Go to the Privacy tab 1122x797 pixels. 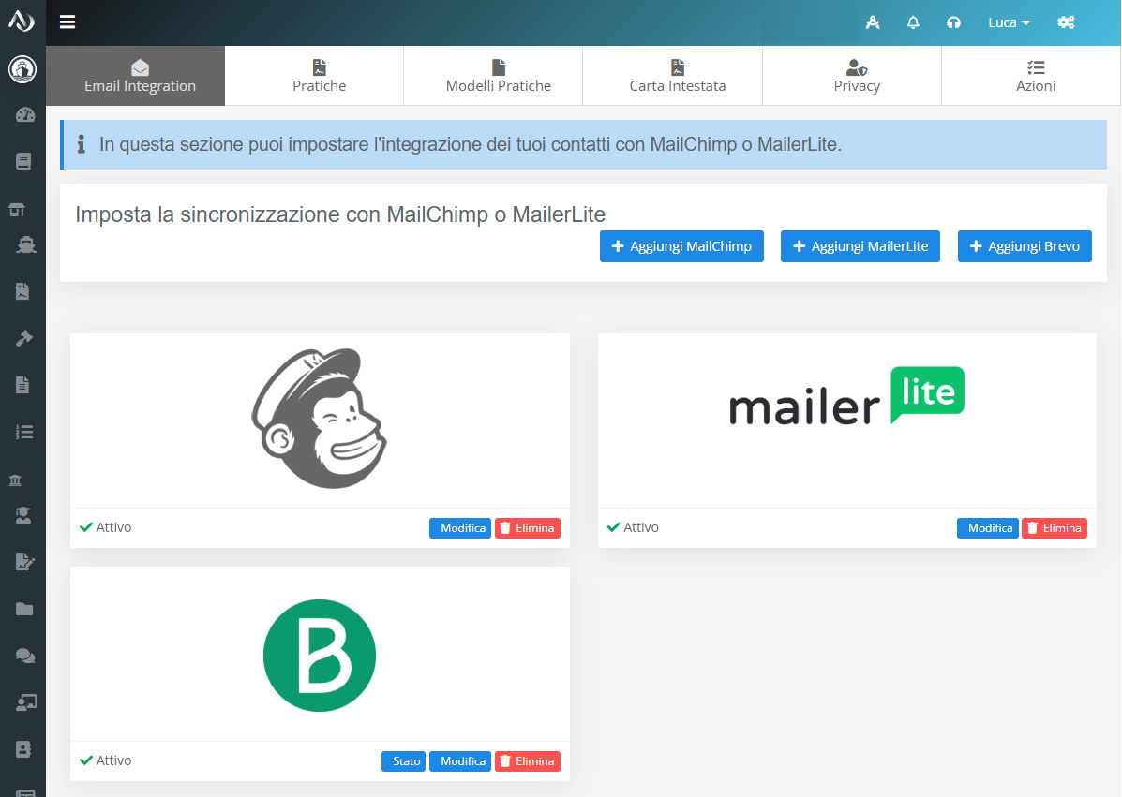point(857,76)
